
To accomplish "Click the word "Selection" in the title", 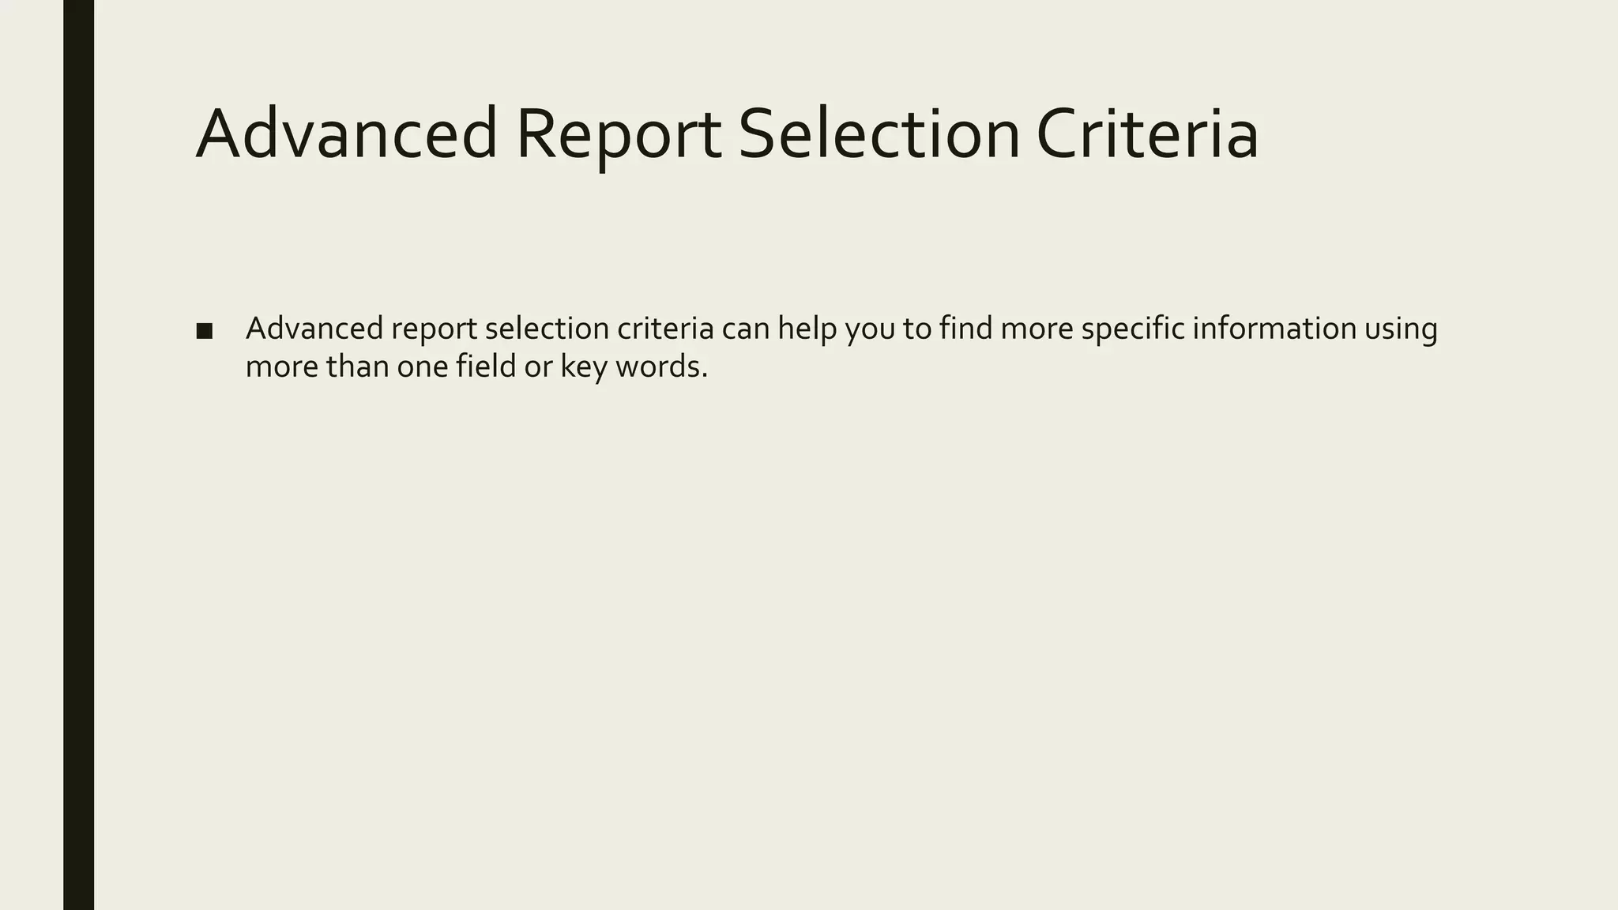I will (x=879, y=134).
